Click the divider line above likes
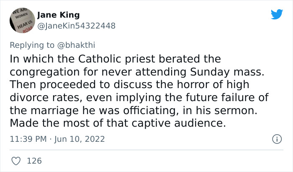Viewport: 293px width, 172px height. click(146, 150)
